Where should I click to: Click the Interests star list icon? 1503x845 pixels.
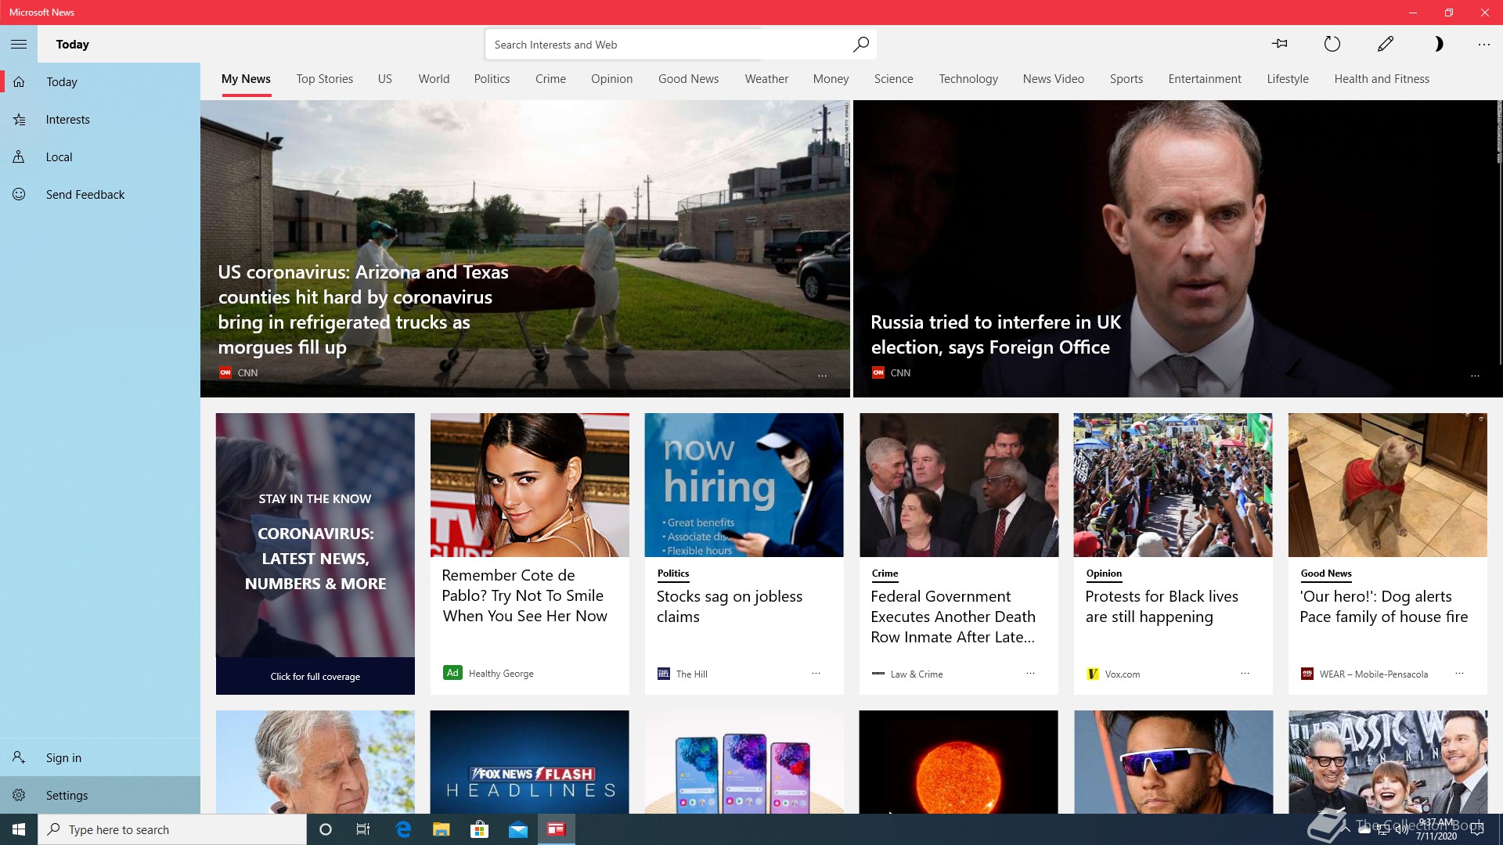[x=19, y=120]
